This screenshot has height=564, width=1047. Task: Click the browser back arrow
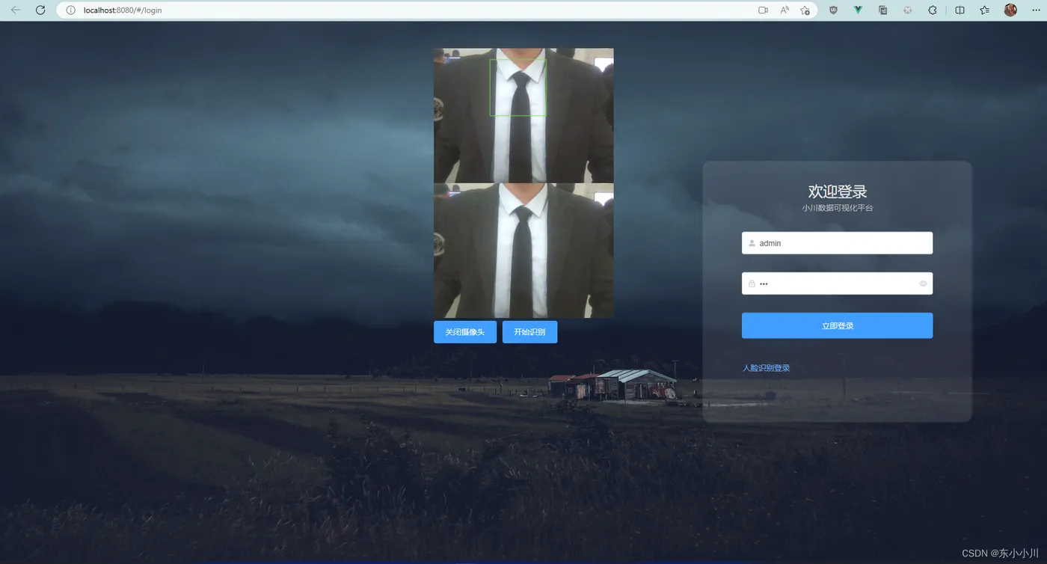coord(15,10)
